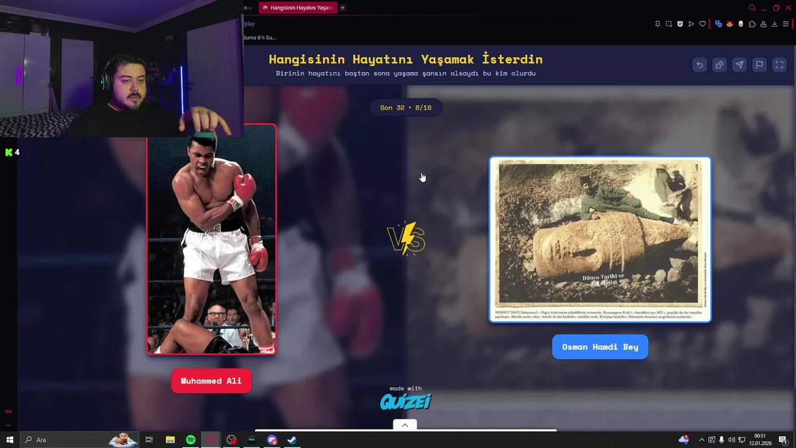Expand the bottom panel chevron
The width and height of the screenshot is (796, 448).
(x=405, y=425)
